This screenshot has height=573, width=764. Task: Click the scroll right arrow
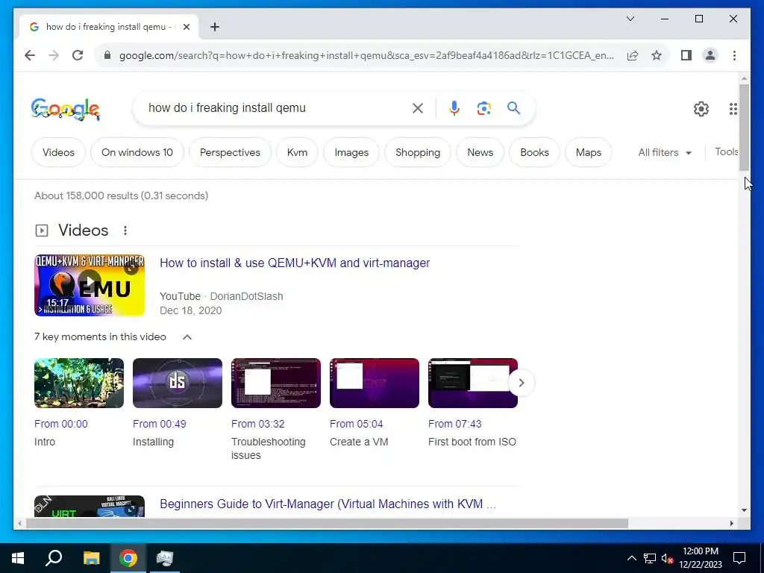click(731, 524)
